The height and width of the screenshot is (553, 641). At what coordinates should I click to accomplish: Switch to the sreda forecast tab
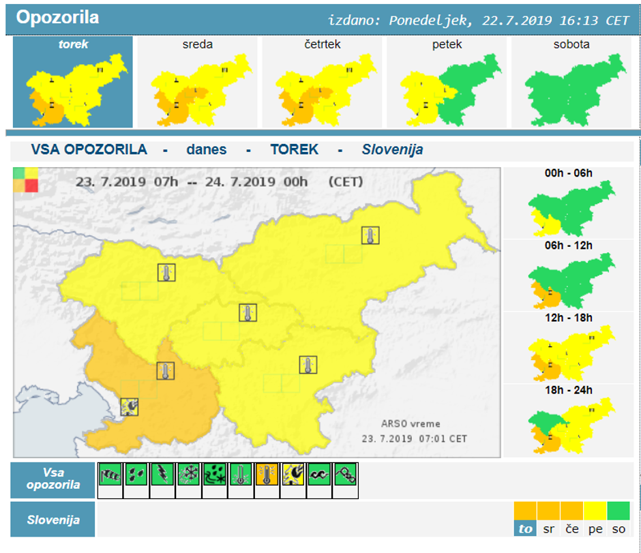coord(197,82)
